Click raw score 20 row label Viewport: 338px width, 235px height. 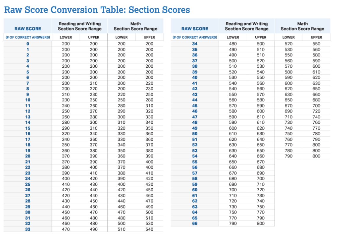click(x=28, y=156)
